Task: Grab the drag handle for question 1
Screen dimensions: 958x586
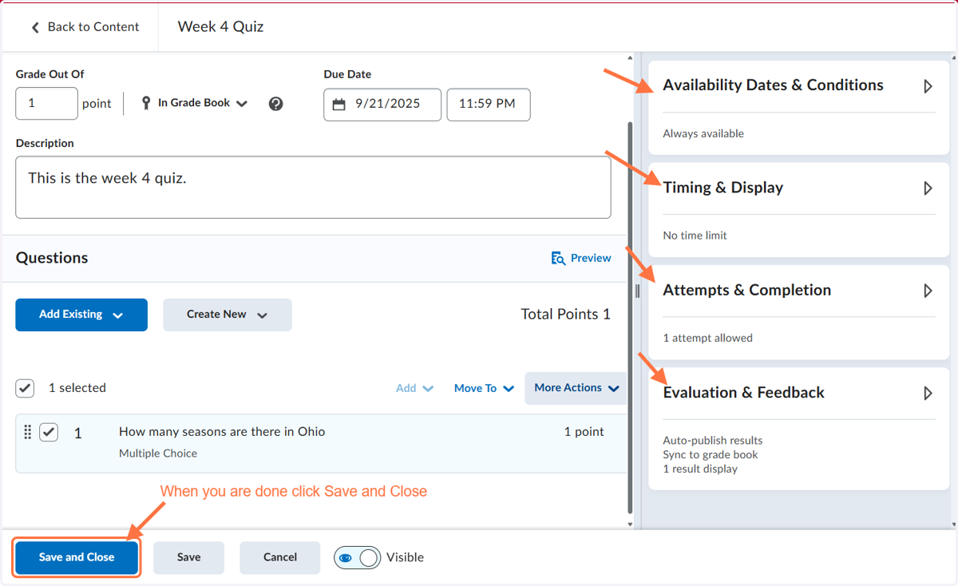Action: pos(28,432)
